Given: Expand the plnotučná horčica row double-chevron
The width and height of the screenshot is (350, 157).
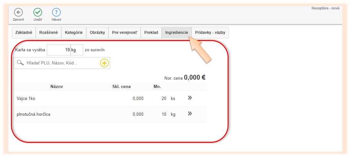Looking at the screenshot, I should coord(190,114).
